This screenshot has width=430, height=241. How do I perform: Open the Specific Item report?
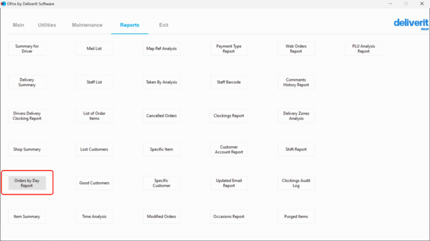click(x=162, y=149)
